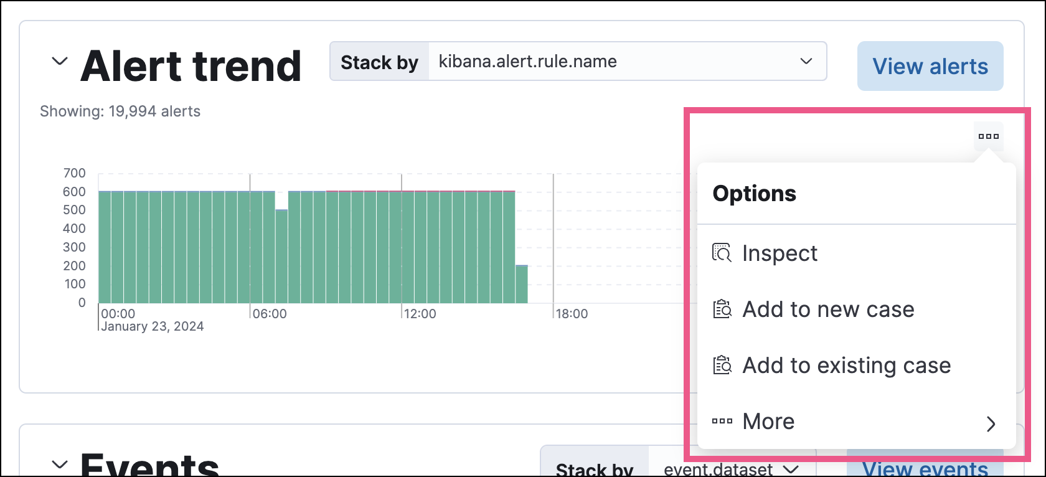
Task: Choose Add to existing case option
Action: point(846,366)
